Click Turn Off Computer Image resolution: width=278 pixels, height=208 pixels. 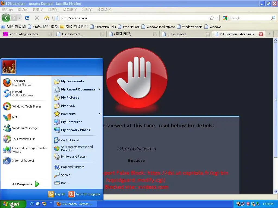point(84,194)
